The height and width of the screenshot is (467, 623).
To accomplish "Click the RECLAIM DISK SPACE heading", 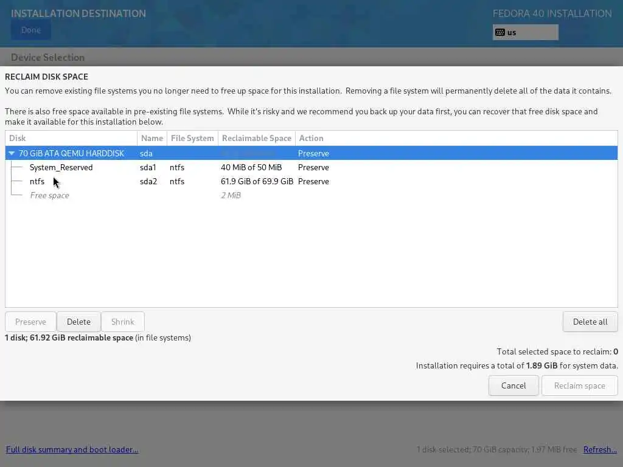I will coord(46,77).
